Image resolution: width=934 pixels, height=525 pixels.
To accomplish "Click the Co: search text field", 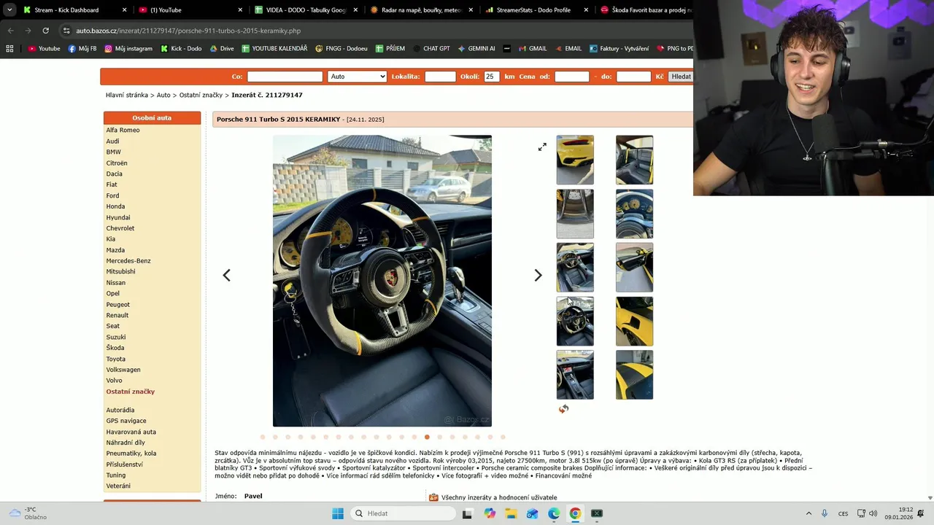I will click(x=285, y=77).
